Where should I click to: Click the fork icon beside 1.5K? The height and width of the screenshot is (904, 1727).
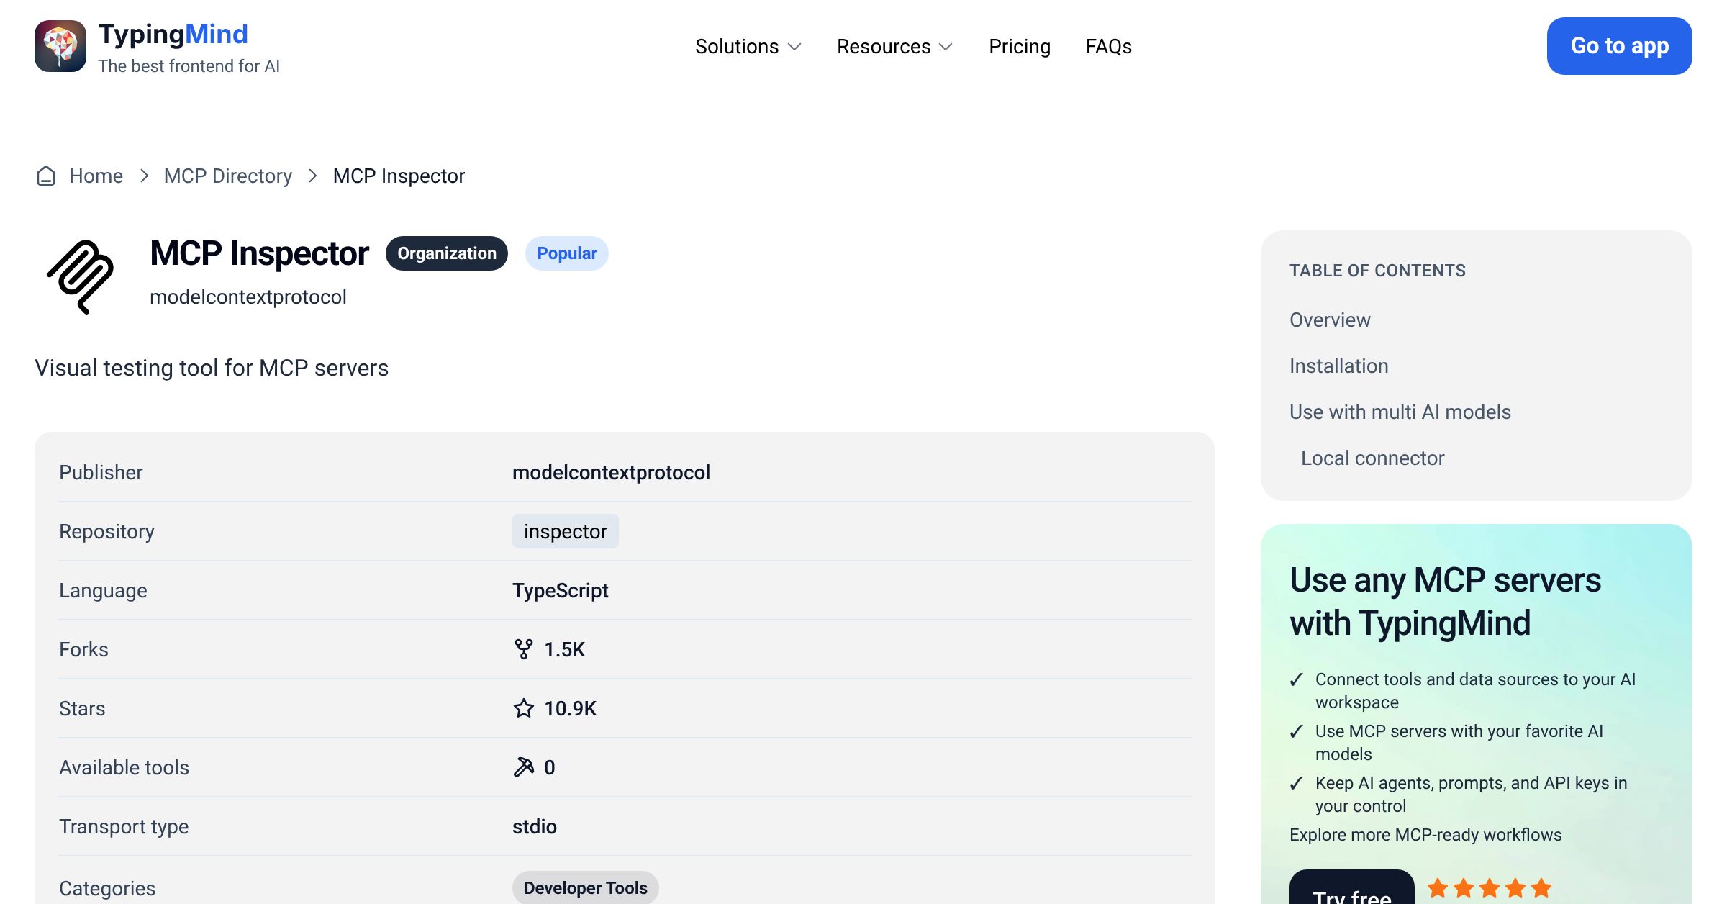[x=524, y=649]
